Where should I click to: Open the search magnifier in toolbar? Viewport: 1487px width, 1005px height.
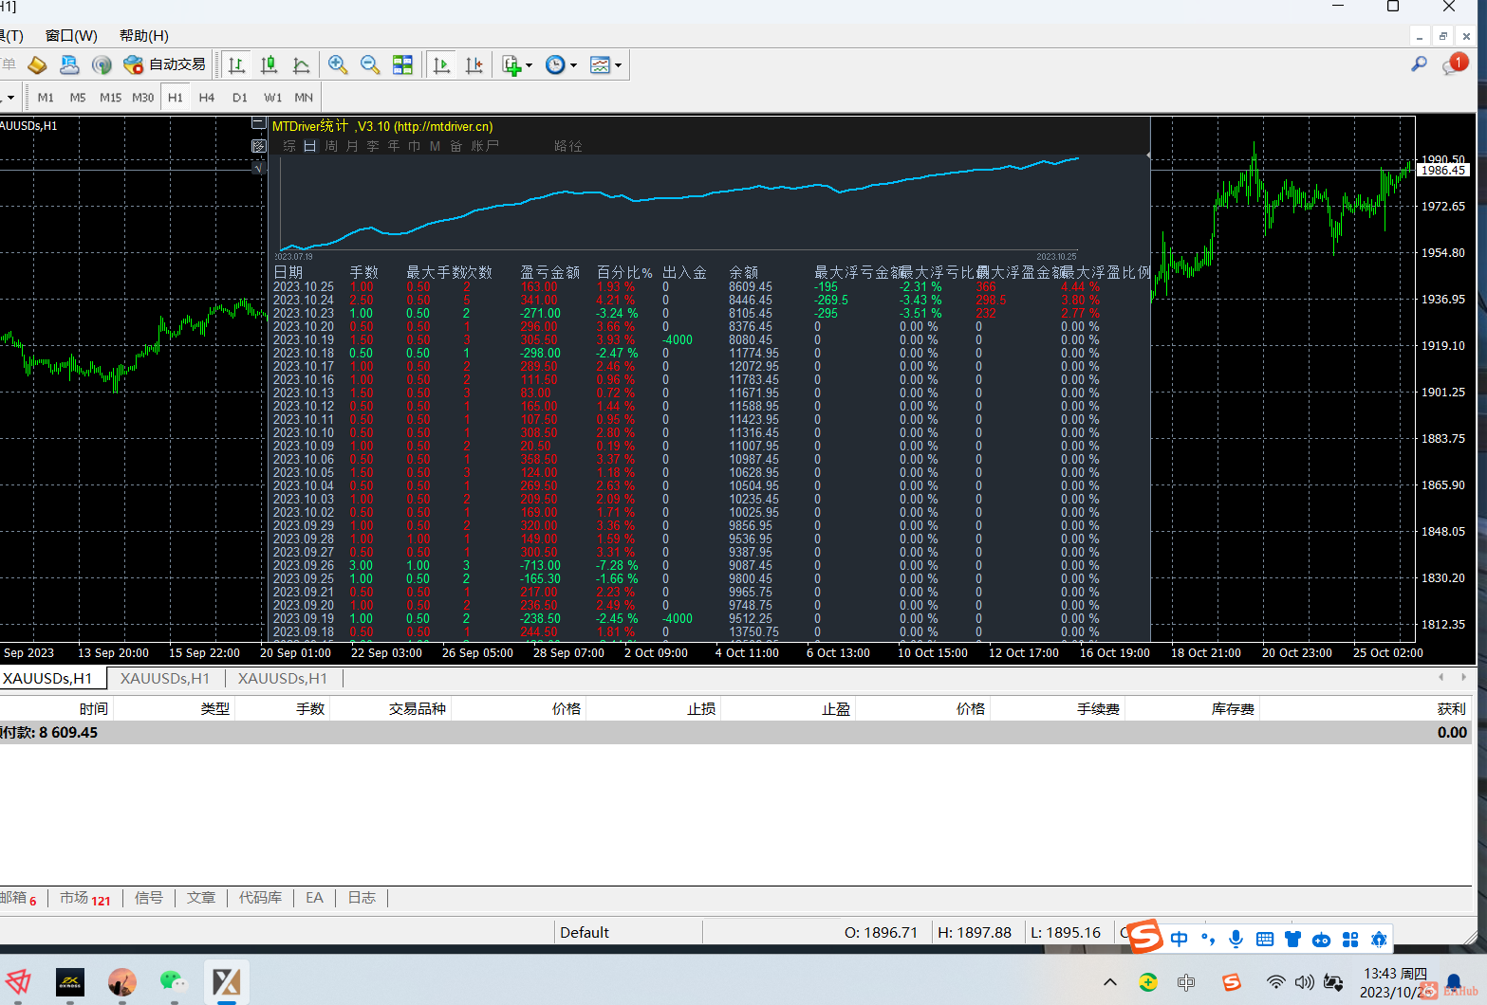click(x=1419, y=64)
